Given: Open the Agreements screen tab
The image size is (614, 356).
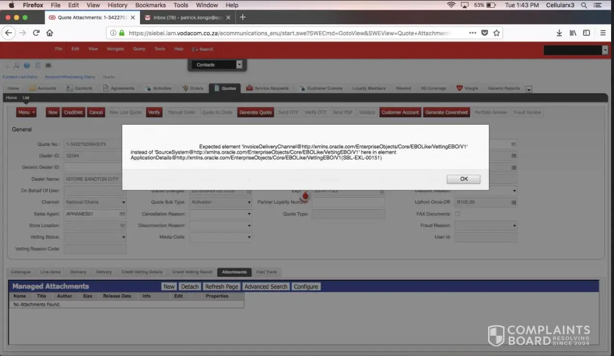Looking at the screenshot, I should point(119,88).
